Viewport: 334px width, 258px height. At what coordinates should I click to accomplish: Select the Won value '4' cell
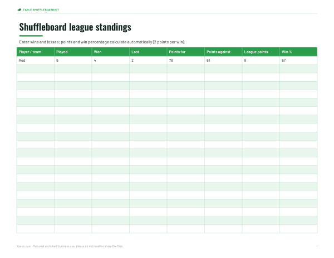point(111,61)
